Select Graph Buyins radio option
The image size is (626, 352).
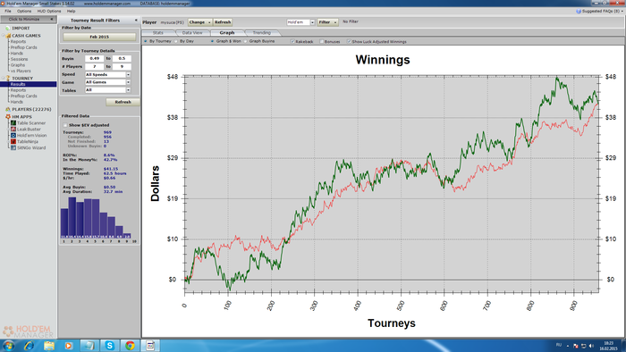pyautogui.click(x=246, y=41)
